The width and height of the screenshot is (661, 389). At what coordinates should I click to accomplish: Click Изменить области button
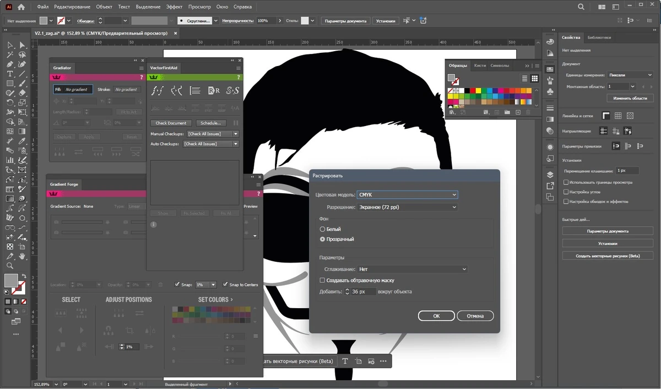(630, 98)
